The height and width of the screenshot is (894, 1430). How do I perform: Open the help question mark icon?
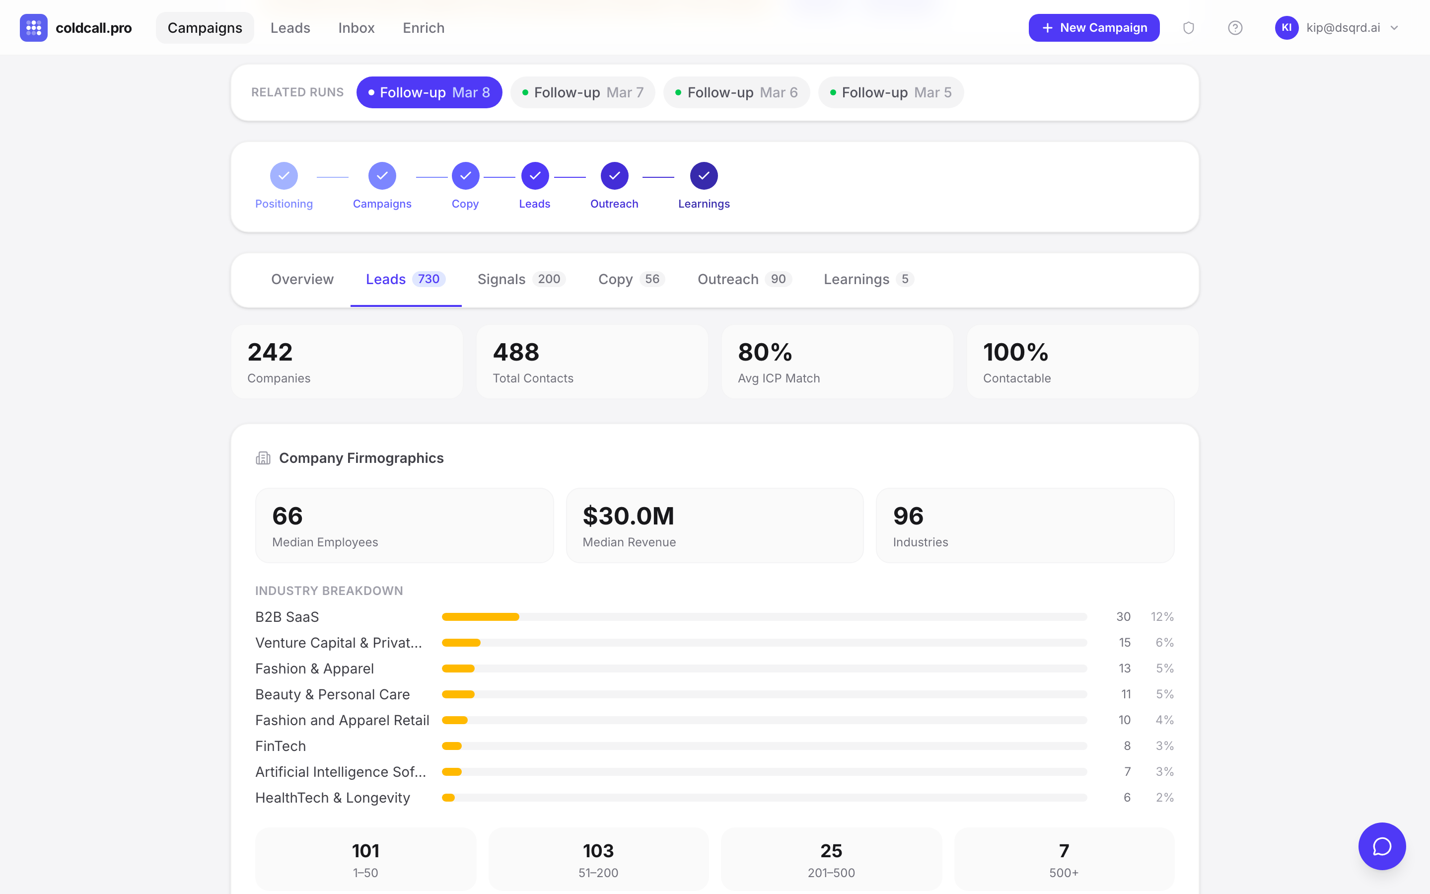coord(1234,28)
